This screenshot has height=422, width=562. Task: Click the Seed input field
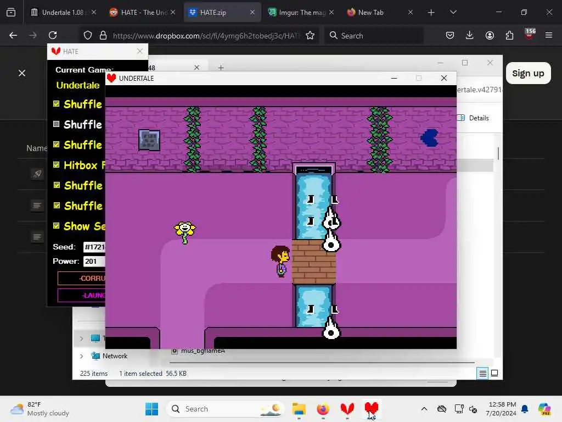click(94, 247)
